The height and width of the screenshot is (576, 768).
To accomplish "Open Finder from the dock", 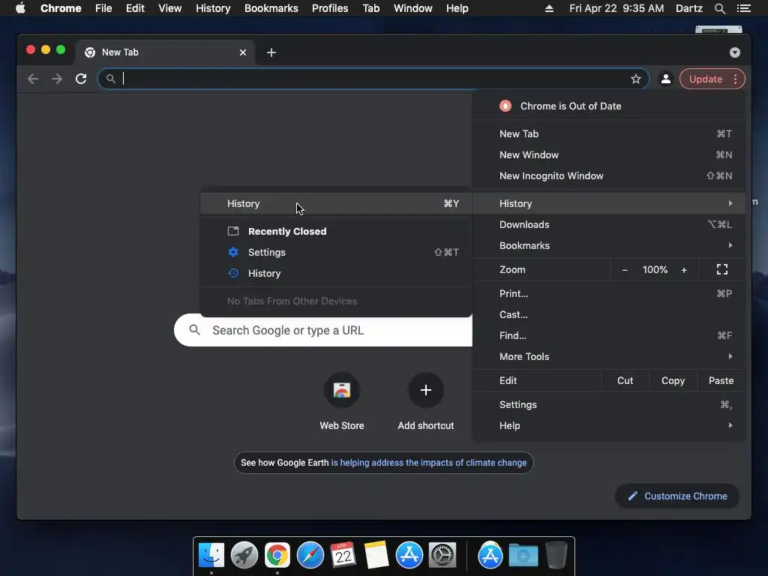I will pyautogui.click(x=211, y=556).
